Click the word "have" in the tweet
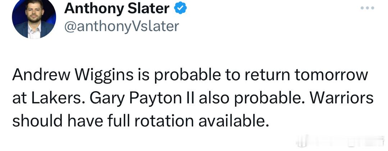Screen dimensions: 388x151 85,121
